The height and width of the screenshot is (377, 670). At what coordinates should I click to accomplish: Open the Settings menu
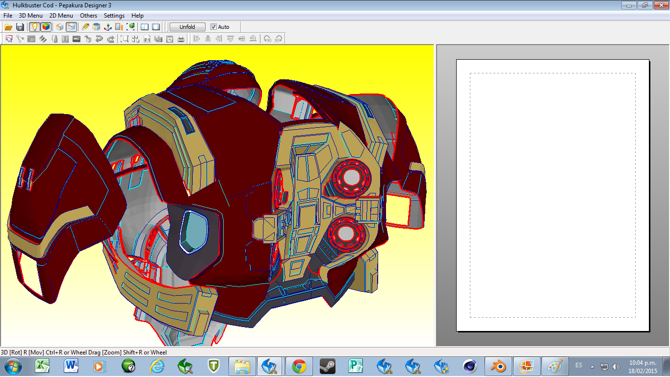pos(114,16)
